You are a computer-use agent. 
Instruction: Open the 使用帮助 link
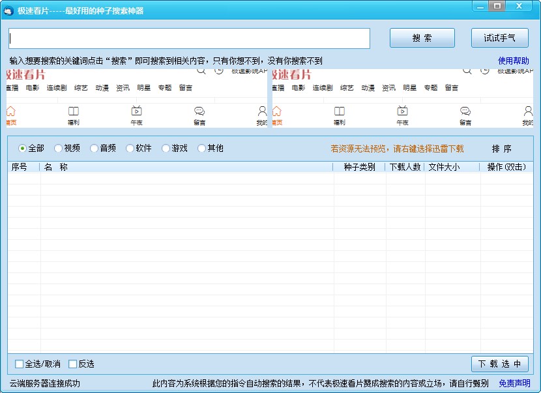pyautogui.click(x=514, y=61)
